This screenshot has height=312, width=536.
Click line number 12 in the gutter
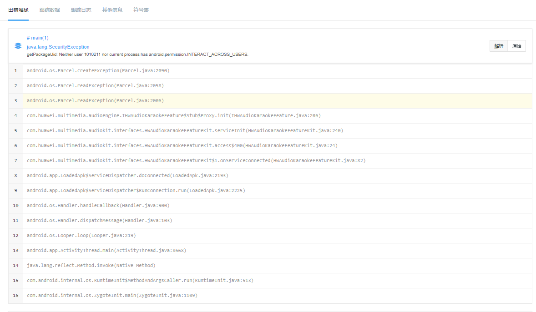coord(16,236)
